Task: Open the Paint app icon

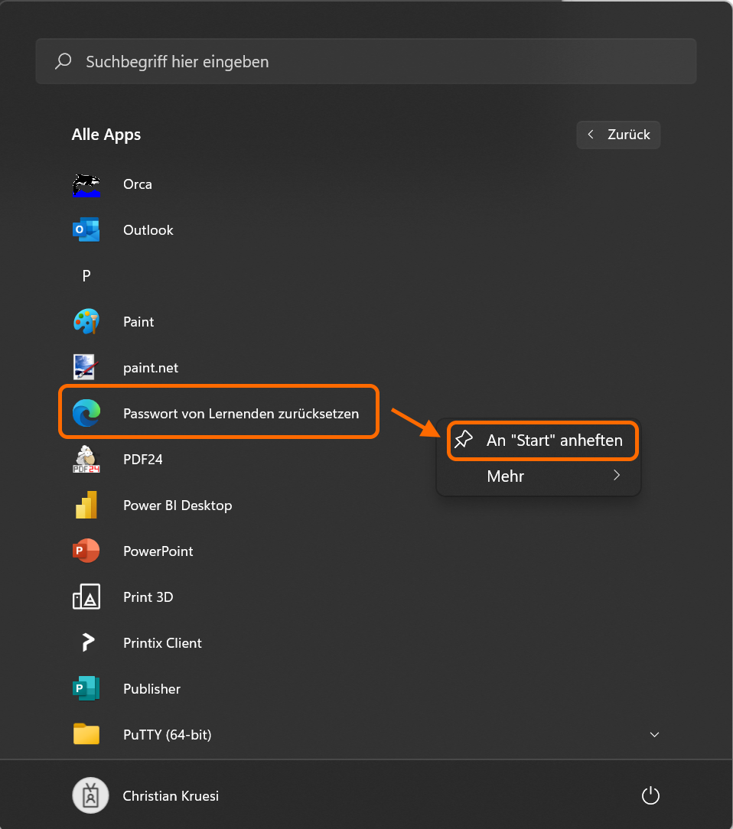Action: [86, 322]
